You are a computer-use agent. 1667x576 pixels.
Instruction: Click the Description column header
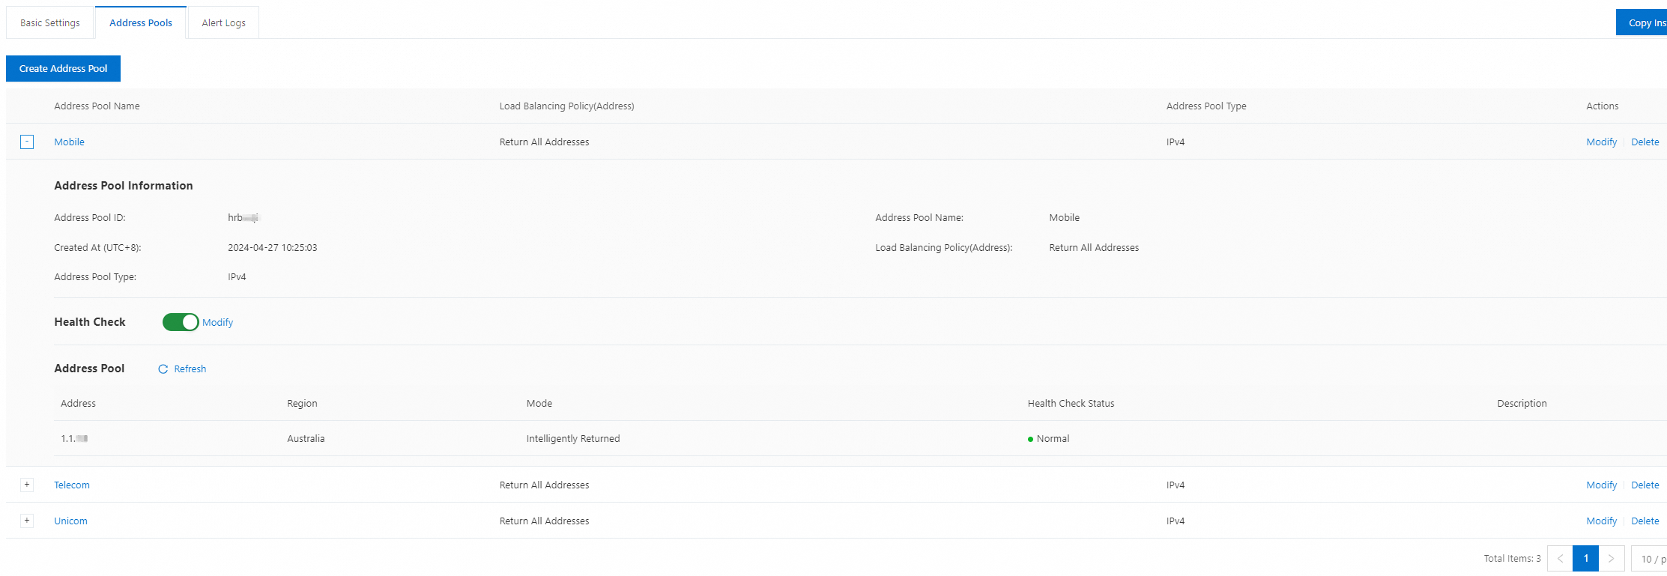1522,403
